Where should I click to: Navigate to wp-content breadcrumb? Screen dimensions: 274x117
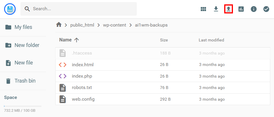coord(114,25)
